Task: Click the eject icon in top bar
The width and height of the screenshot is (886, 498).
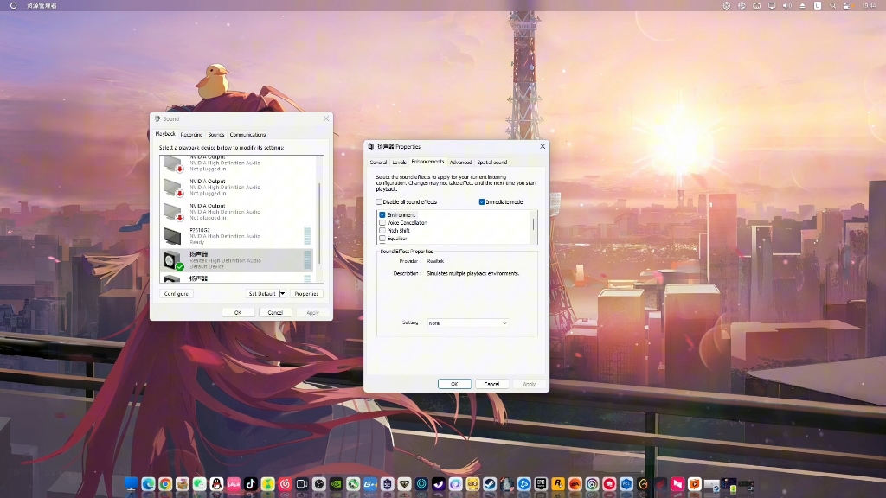Action: pos(802,6)
